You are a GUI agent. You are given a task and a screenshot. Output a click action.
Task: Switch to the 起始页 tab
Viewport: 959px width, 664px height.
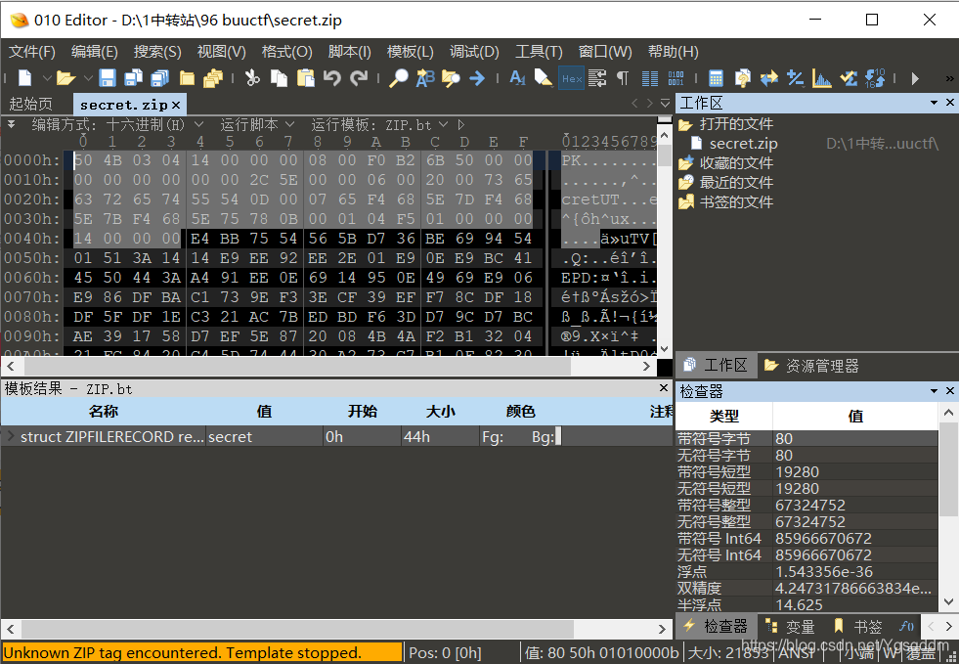coord(30,104)
